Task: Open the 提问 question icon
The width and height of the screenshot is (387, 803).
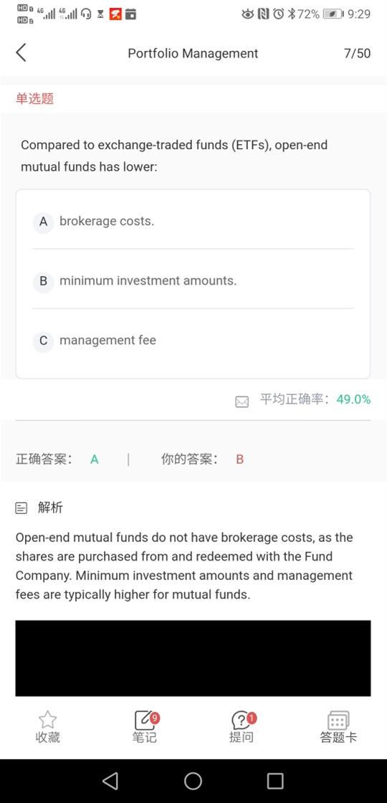Action: click(241, 720)
